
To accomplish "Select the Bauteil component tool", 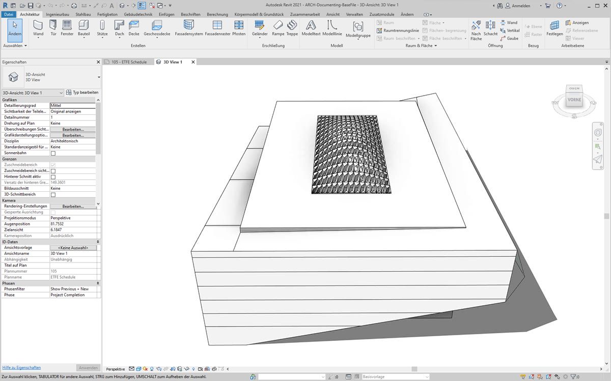I will pos(84,29).
